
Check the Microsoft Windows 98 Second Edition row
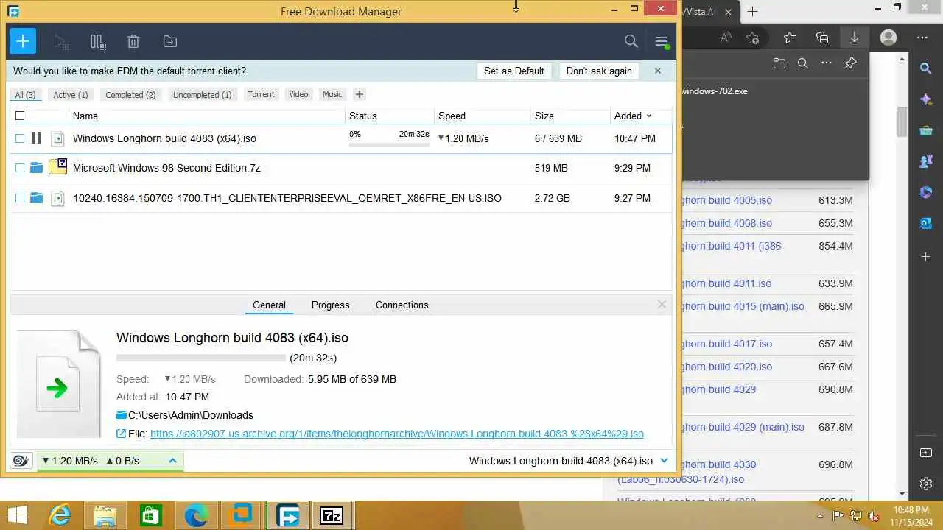tap(20, 168)
